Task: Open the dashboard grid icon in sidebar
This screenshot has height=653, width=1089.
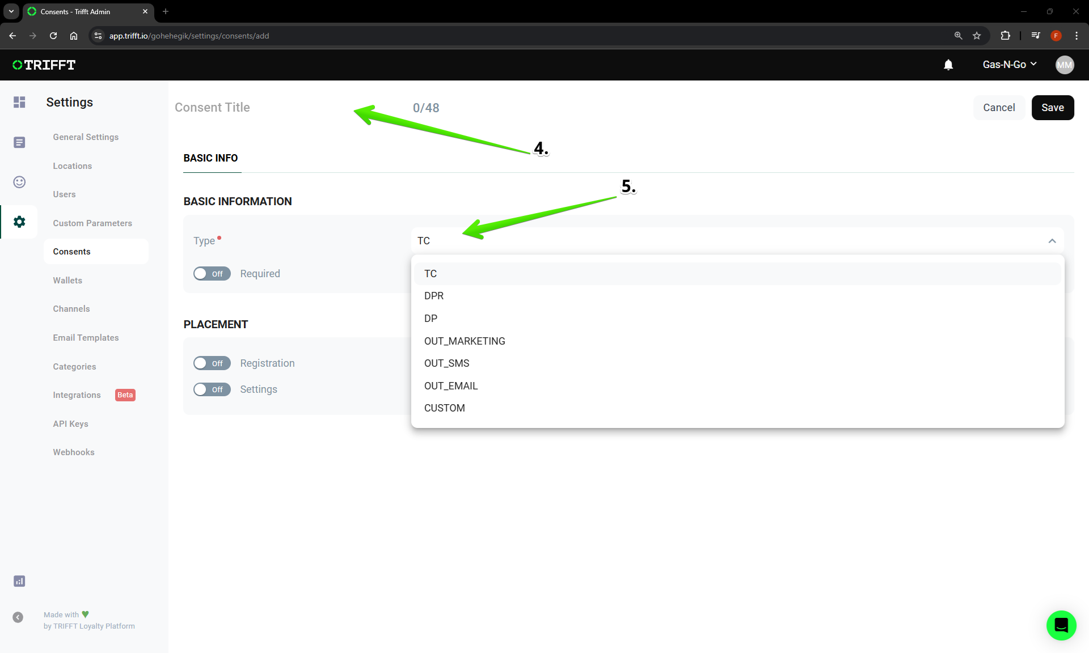Action: [x=19, y=102]
